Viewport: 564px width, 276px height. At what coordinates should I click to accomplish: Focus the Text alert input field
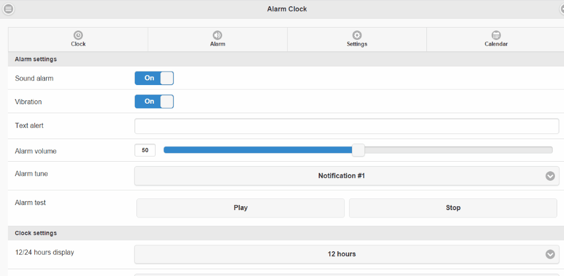pos(347,126)
